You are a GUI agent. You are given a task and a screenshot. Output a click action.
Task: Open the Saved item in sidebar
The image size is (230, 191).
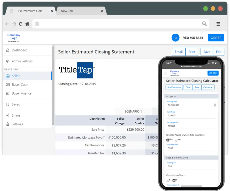click(27, 104)
